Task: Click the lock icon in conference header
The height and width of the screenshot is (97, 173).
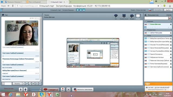Action: point(81,10)
